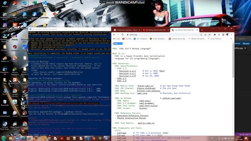
Task: Open Revision 1.2.1 spec link
Action: (x=127, y=73)
